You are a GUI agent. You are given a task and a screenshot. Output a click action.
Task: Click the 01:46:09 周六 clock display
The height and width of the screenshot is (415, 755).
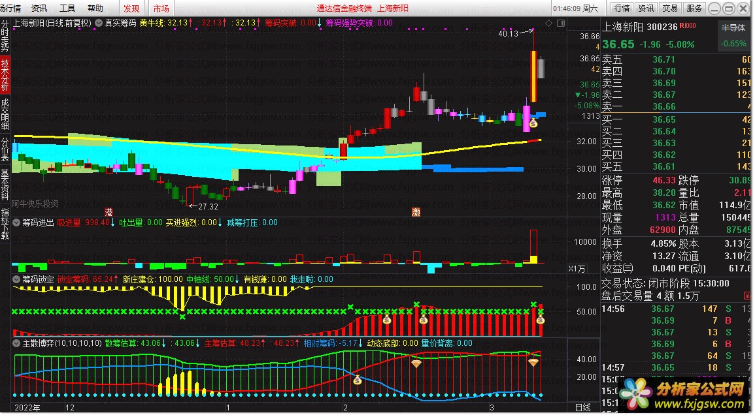pyautogui.click(x=575, y=8)
